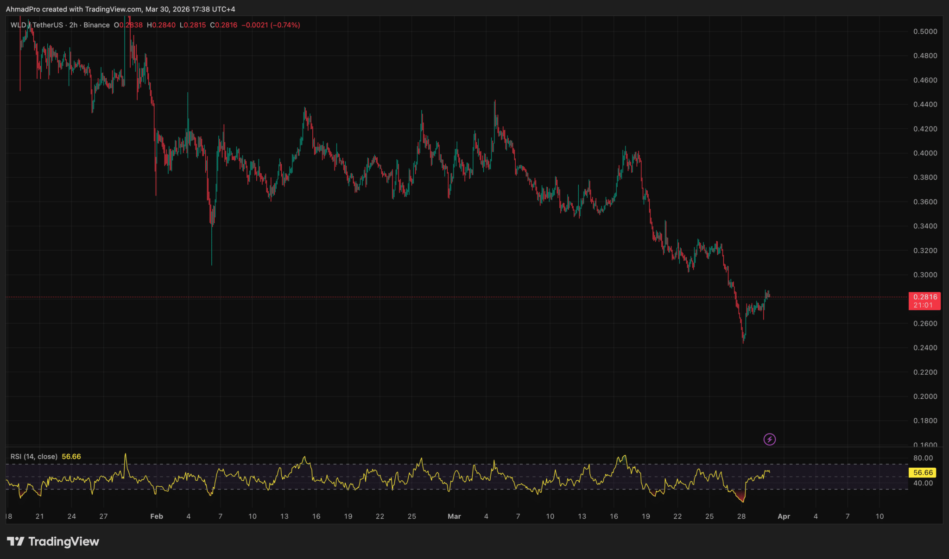Click the 28 date label on the time axis
949x559 pixels.
[741, 516]
